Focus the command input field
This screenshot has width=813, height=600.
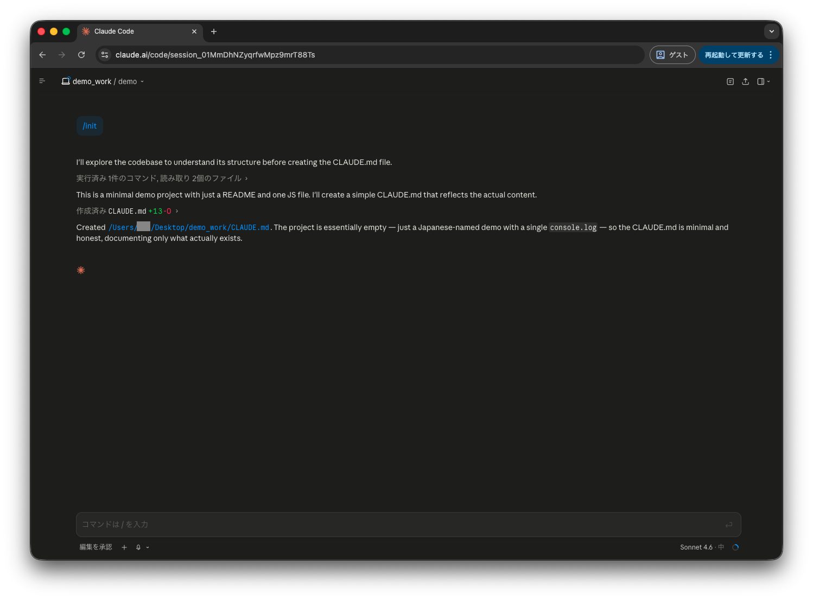[x=409, y=525]
